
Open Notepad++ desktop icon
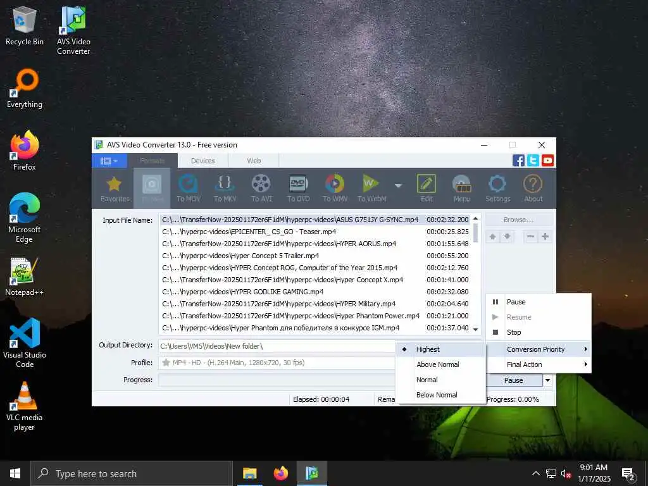[25, 277]
